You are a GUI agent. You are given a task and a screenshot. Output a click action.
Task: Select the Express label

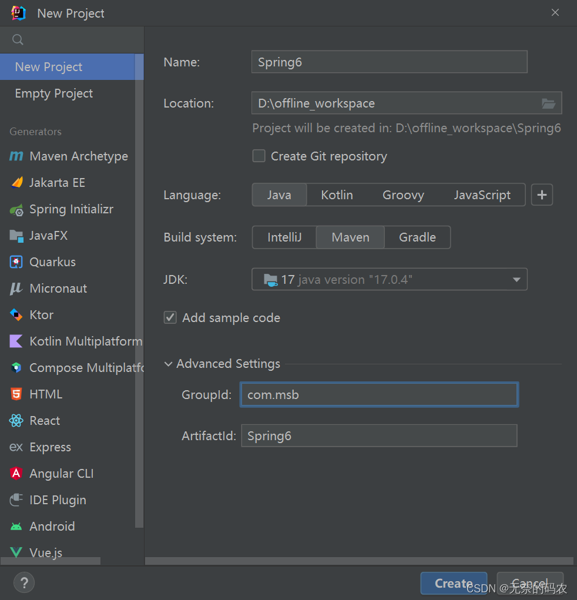[x=50, y=447]
